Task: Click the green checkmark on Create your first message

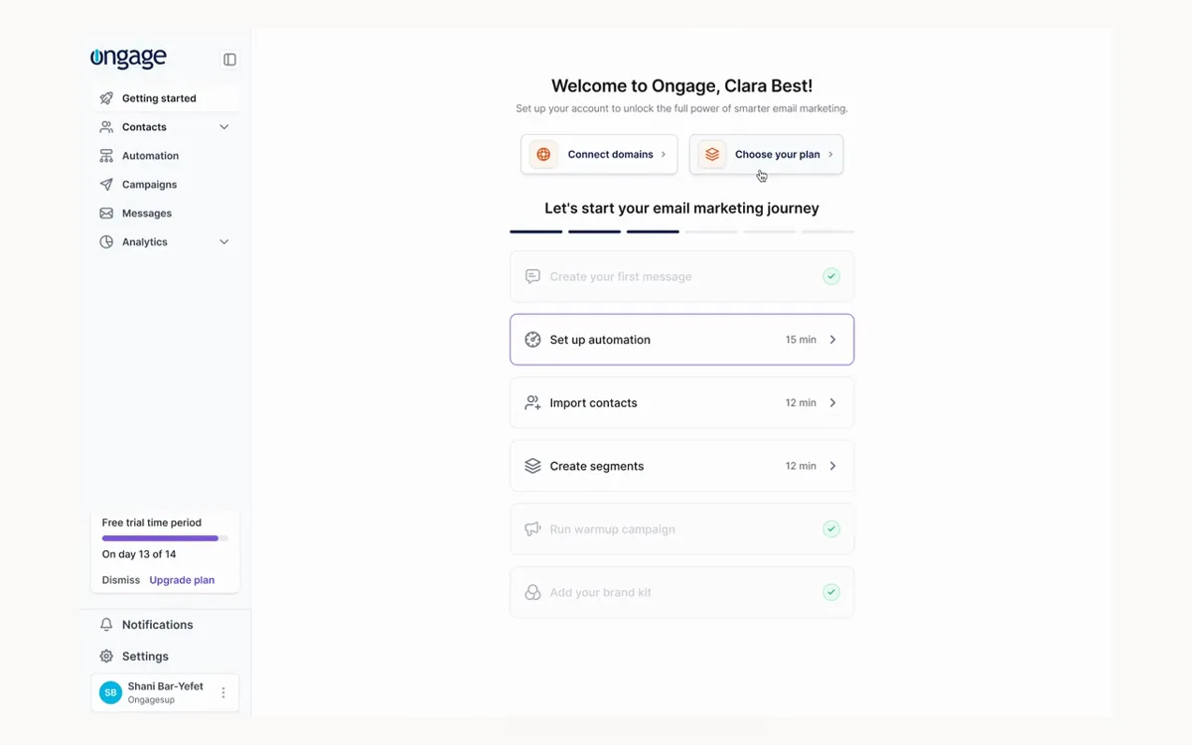Action: pyautogui.click(x=831, y=276)
